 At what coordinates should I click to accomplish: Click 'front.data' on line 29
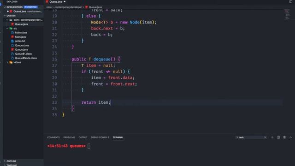point(120,78)
